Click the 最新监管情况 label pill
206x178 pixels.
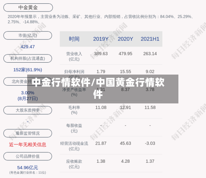pos(28,133)
